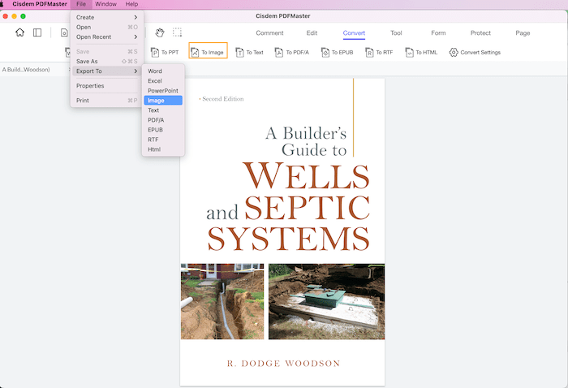Export to PDF/A from submenu
Image resolution: width=568 pixels, height=388 pixels.
[x=163, y=120]
